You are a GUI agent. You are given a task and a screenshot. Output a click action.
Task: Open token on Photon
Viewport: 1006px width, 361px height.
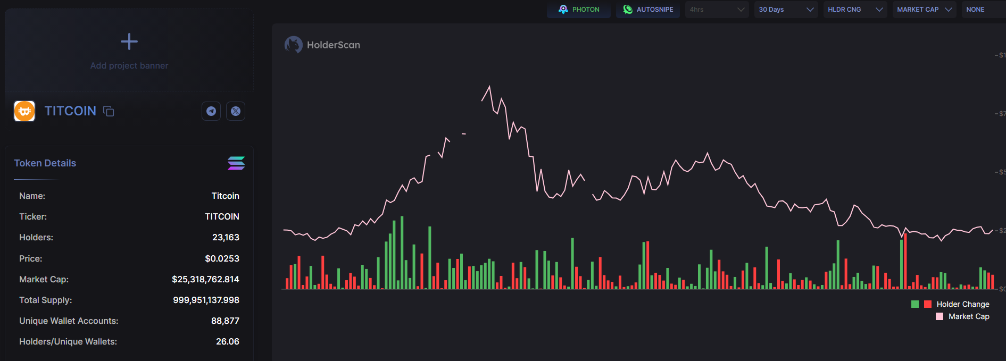pyautogui.click(x=579, y=10)
